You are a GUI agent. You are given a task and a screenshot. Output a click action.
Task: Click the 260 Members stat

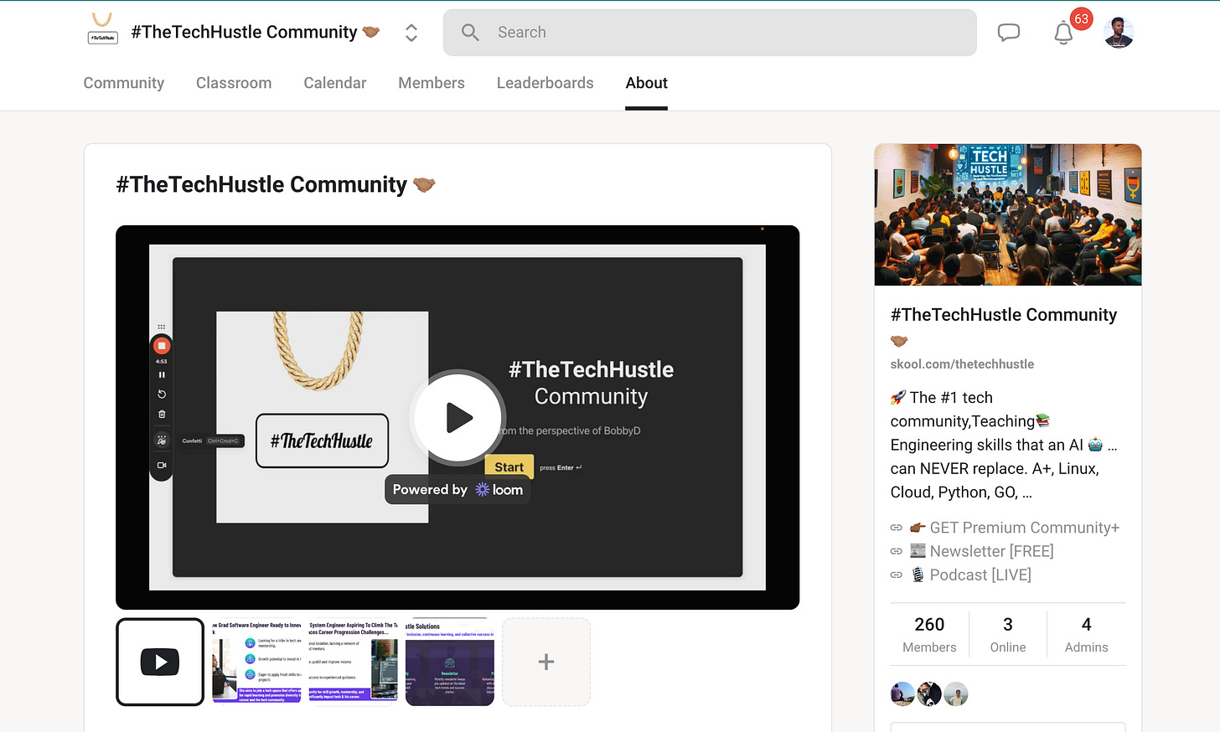pos(929,635)
